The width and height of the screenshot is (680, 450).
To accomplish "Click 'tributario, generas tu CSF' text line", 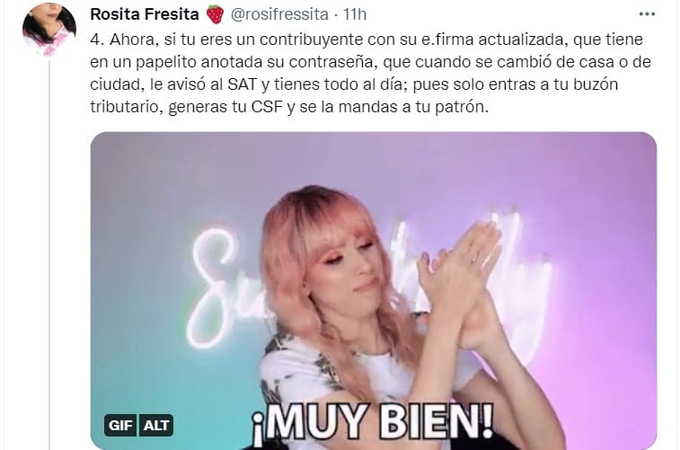I will pyautogui.click(x=187, y=107).
